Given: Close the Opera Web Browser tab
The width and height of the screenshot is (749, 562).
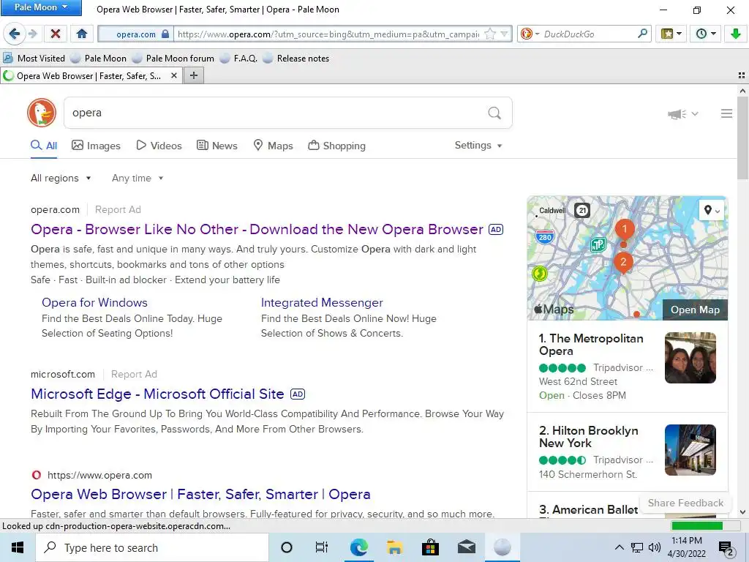Looking at the screenshot, I should (x=174, y=75).
